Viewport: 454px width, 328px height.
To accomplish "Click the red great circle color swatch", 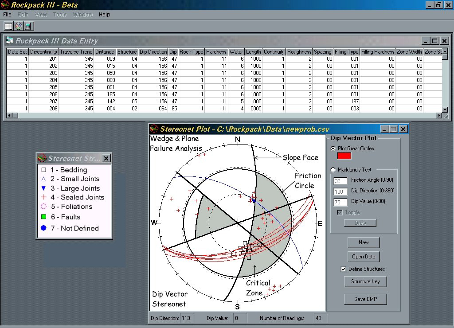I will click(x=344, y=156).
